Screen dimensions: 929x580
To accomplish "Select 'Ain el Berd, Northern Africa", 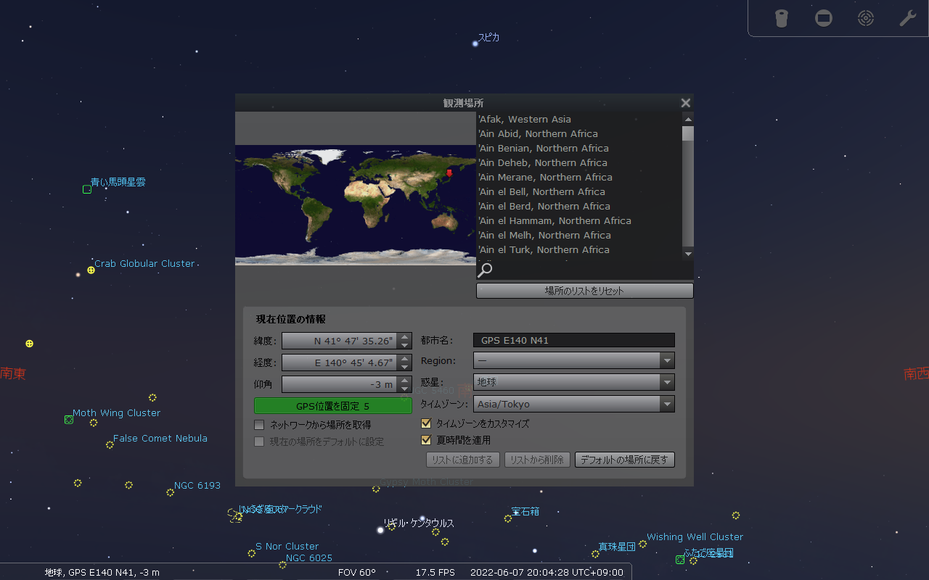I will coord(579,206).
